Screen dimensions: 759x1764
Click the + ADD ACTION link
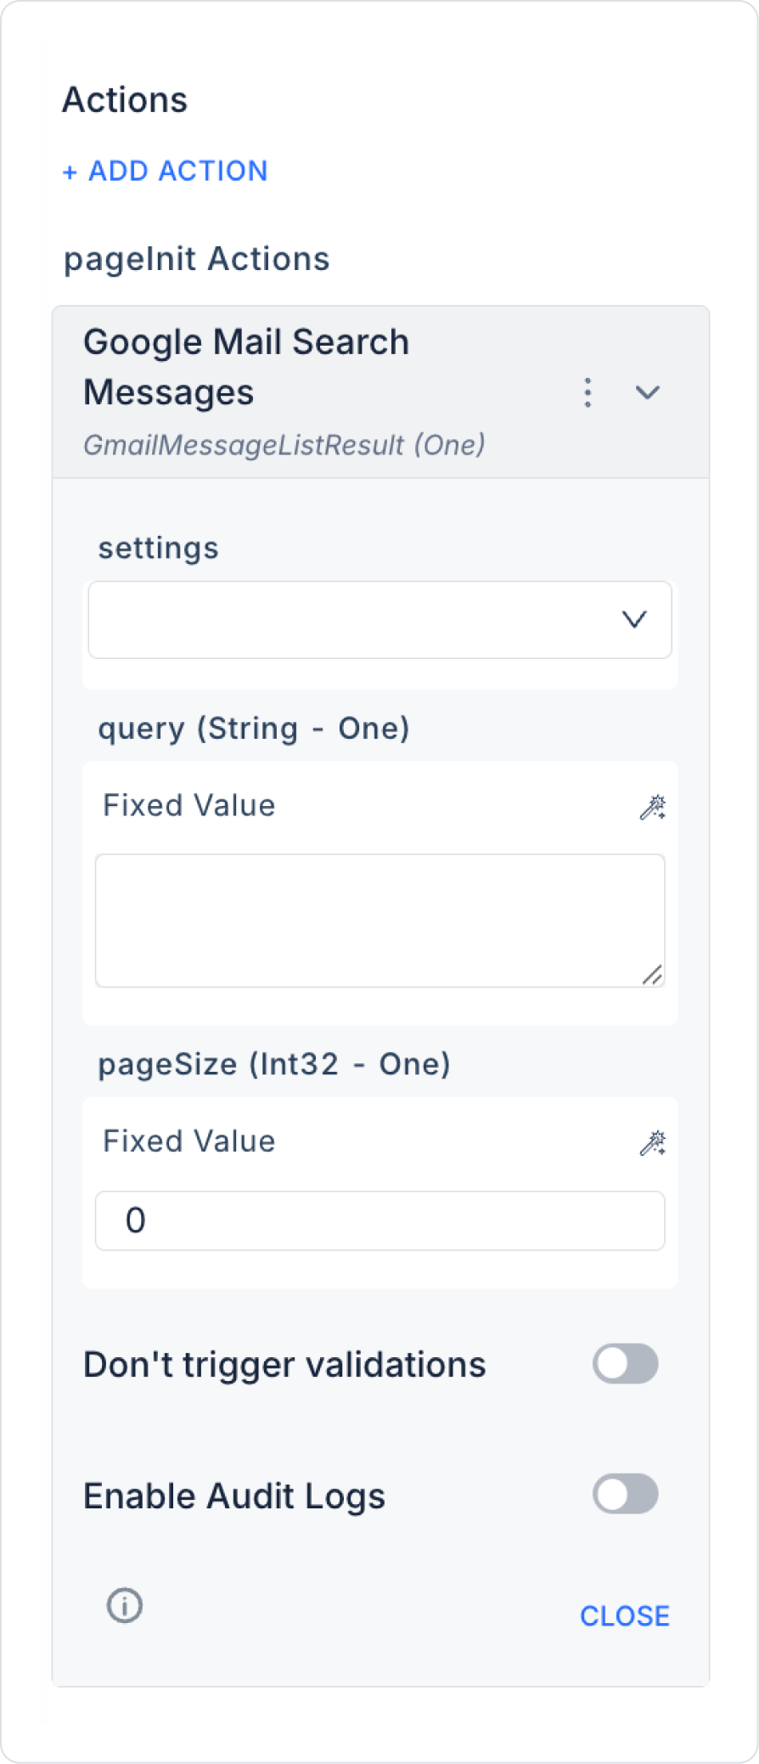pyautogui.click(x=166, y=171)
